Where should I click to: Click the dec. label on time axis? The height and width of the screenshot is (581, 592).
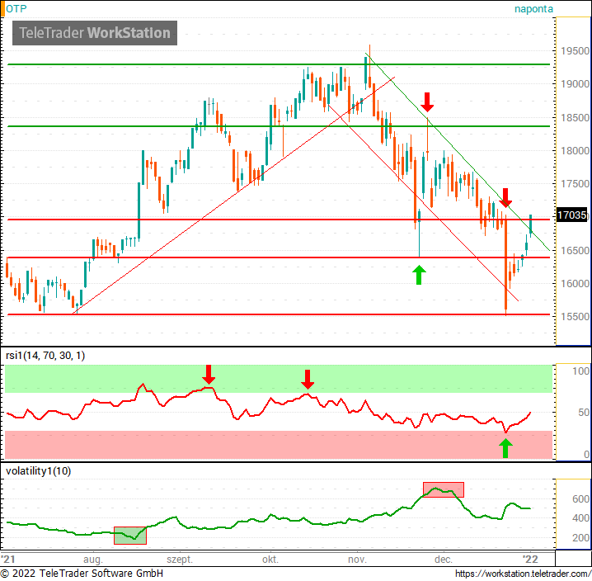pos(444,560)
